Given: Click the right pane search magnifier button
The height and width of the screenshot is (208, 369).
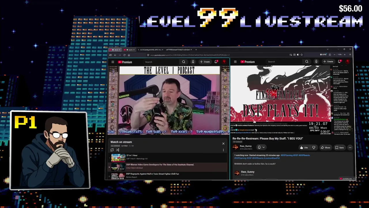Looking at the screenshot, I should pyautogui.click(x=307, y=62).
